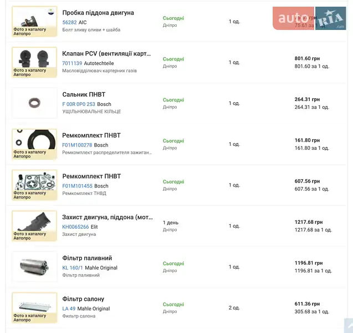Open photo of Ремкомплект ПНВТ F01M100278
This screenshot has height=333, width=353.
34,144
